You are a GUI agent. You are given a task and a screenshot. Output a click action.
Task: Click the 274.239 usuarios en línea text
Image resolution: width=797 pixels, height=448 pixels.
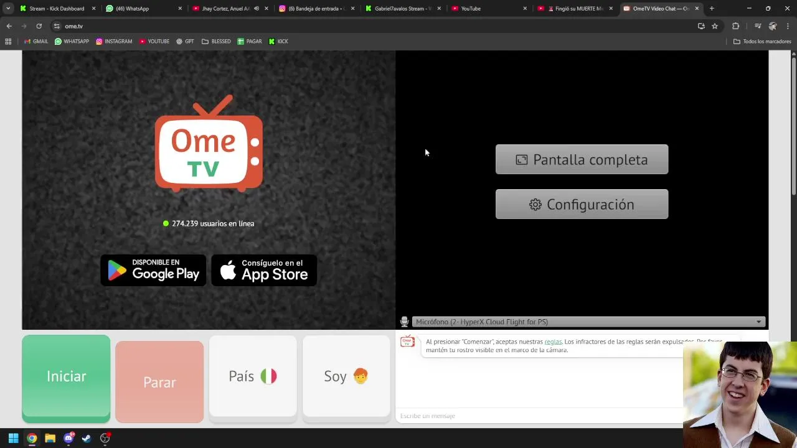tap(213, 223)
